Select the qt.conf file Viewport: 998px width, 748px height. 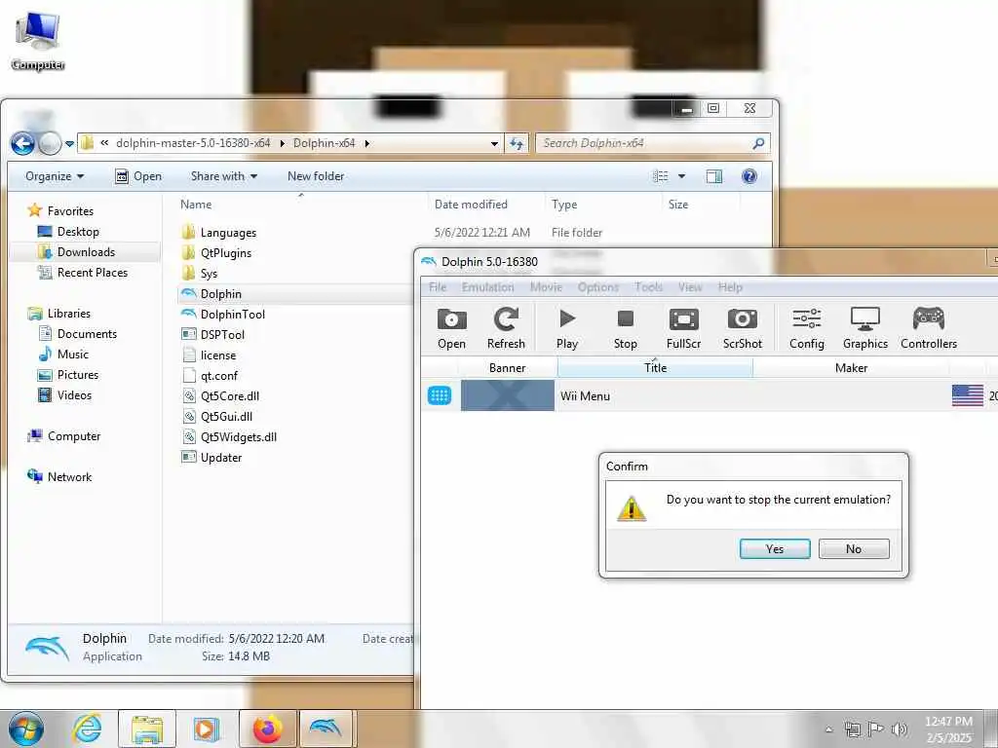[219, 376]
